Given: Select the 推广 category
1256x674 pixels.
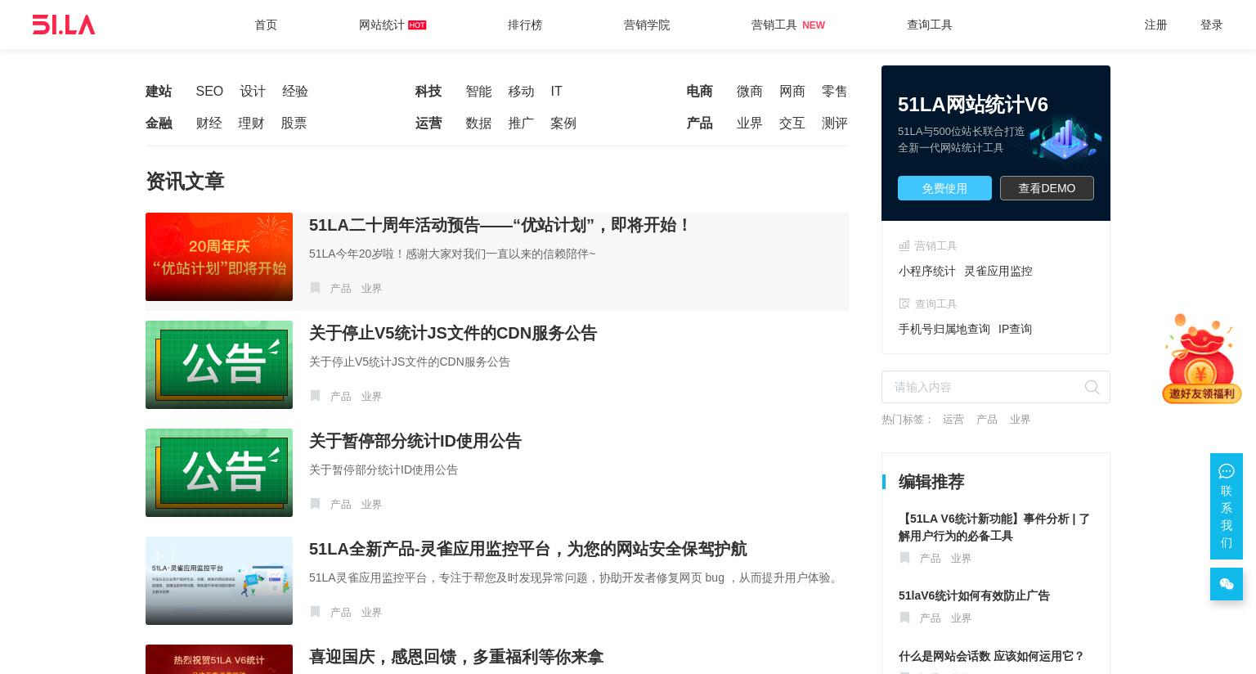Looking at the screenshot, I should click(x=521, y=123).
